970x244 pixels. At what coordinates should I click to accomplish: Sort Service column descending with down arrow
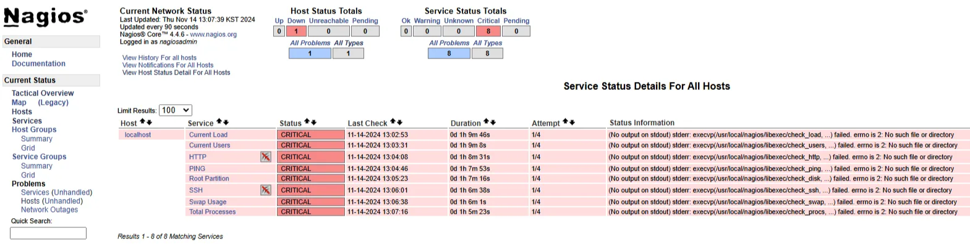pos(226,122)
